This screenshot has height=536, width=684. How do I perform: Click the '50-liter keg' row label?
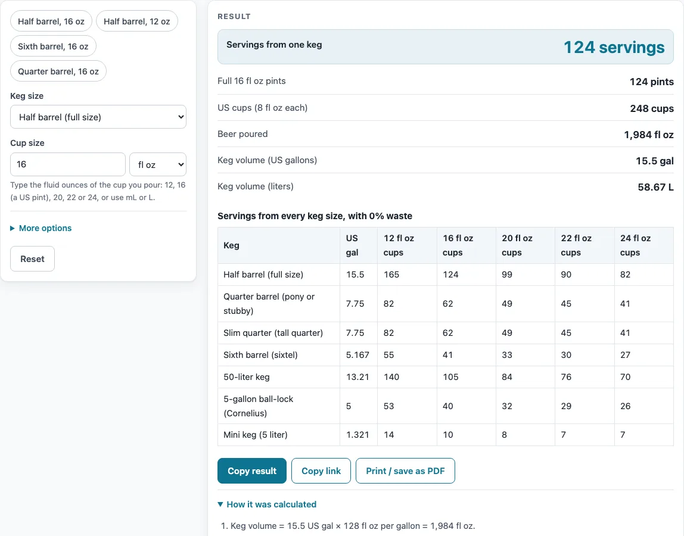(x=247, y=377)
